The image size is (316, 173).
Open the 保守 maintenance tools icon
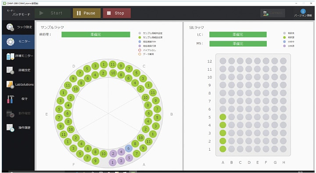pos(10,99)
